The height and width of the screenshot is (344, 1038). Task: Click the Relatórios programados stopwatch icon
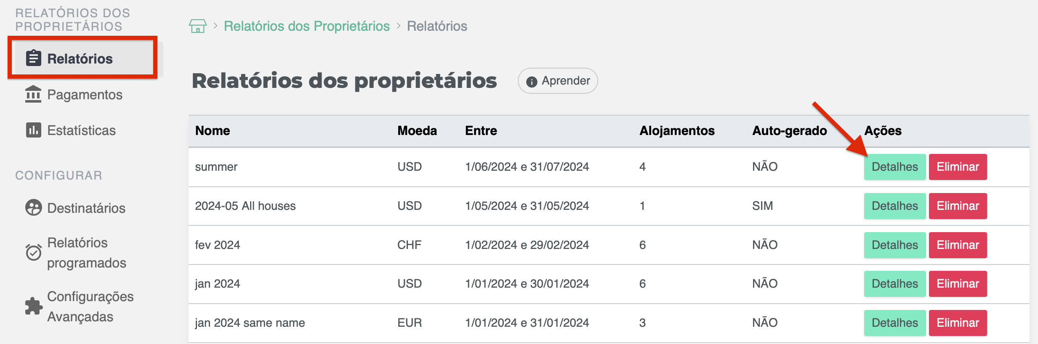[x=32, y=252]
